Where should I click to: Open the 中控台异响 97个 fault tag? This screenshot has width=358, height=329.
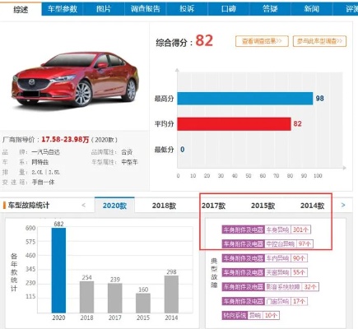click(267, 243)
